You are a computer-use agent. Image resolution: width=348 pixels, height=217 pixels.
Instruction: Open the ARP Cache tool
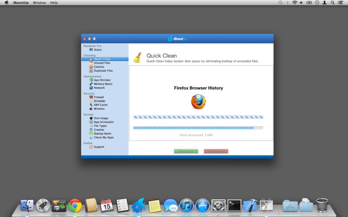101,105
